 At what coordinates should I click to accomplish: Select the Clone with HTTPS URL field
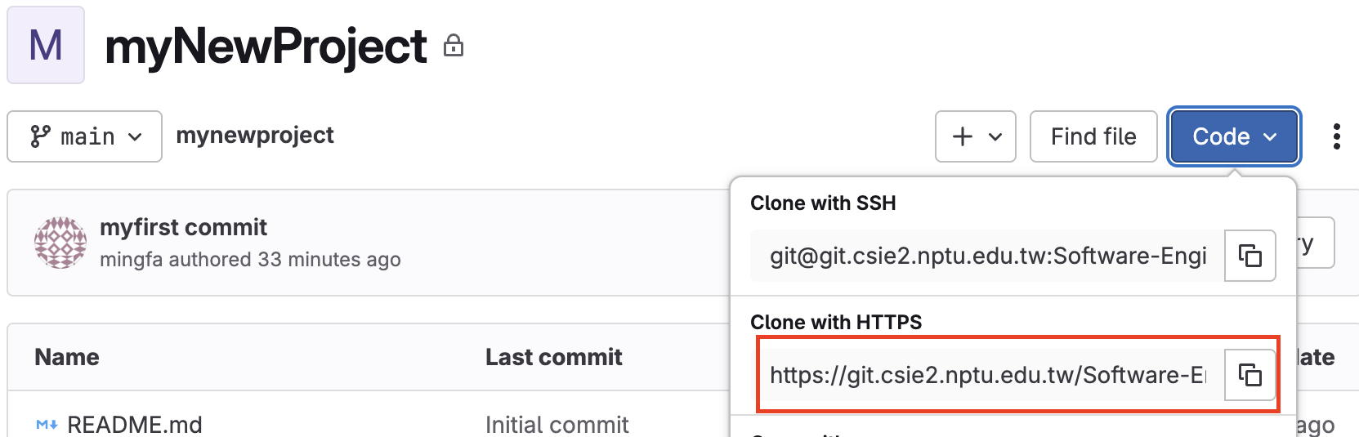coord(987,375)
